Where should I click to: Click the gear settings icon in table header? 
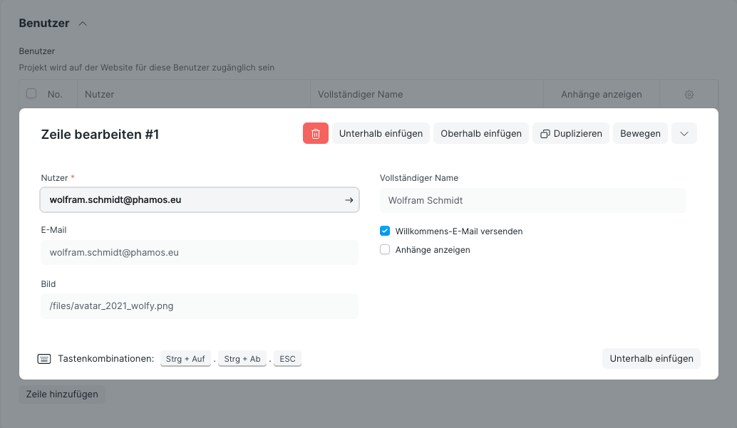(x=689, y=95)
